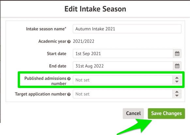190x135 pixels.
Task: Focus the Target application number input
Action: (x=123, y=94)
